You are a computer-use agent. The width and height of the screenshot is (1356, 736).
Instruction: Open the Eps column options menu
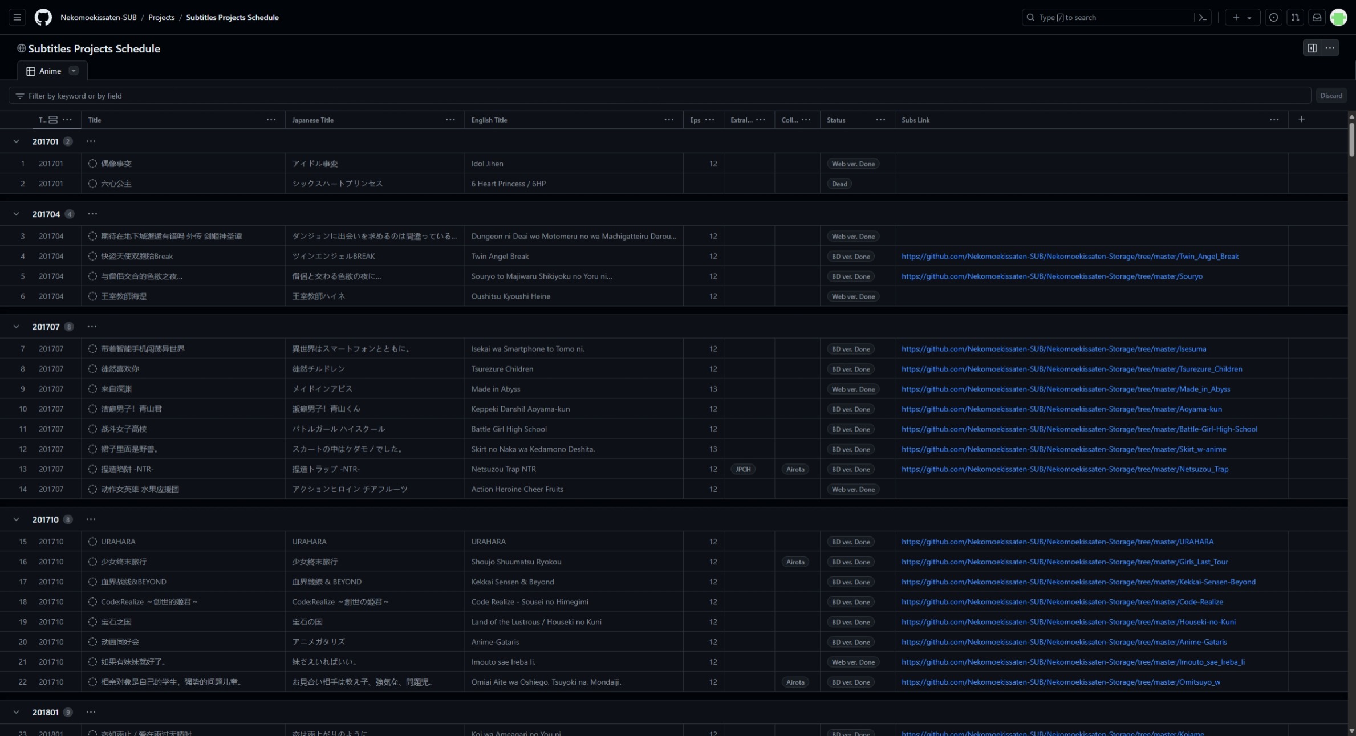click(x=710, y=120)
